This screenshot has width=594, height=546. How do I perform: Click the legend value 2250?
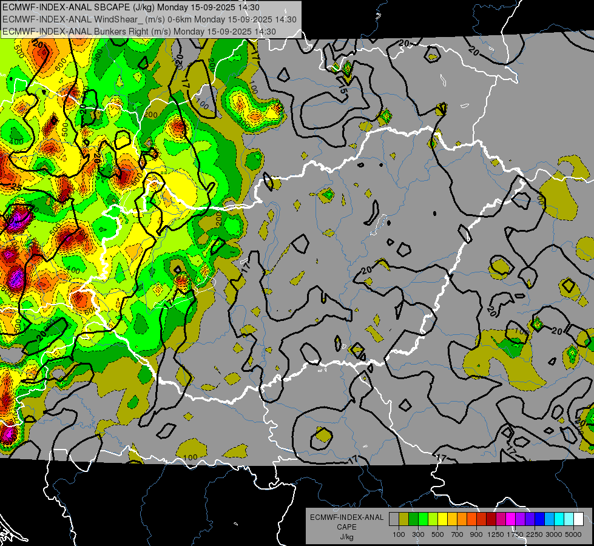534,534
